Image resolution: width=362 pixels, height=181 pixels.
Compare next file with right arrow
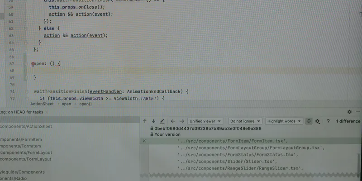click(x=182, y=121)
